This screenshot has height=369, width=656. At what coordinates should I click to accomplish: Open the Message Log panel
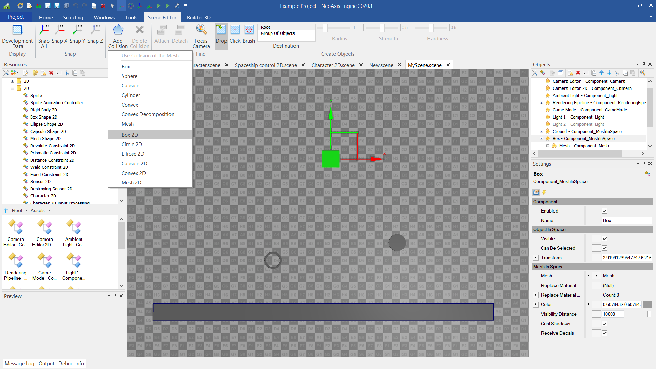pos(19,363)
